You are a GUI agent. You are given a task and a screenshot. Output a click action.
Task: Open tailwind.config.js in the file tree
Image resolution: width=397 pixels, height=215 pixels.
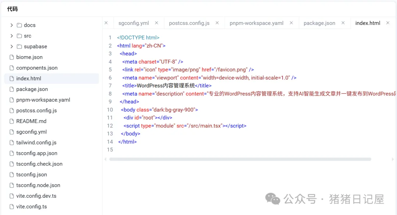point(36,143)
